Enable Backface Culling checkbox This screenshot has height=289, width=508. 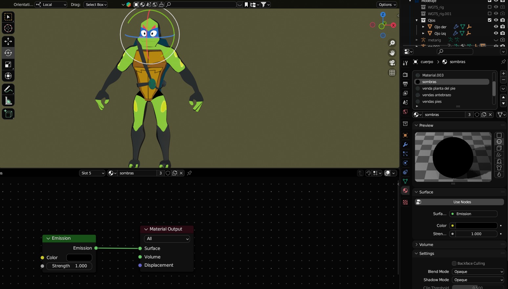(x=454, y=263)
